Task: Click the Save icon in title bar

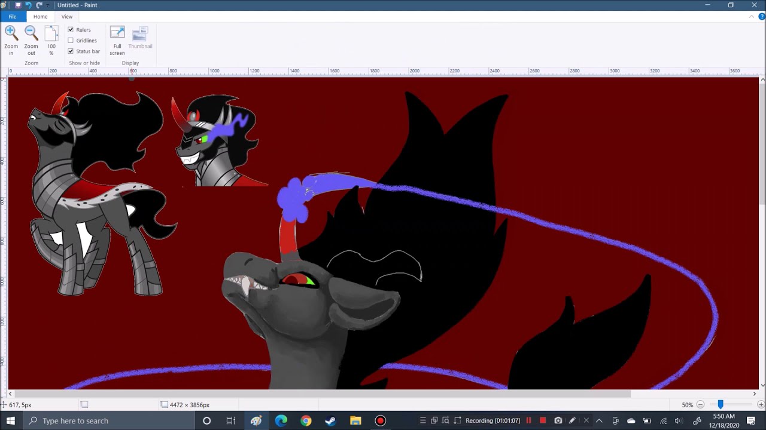Action: point(18,5)
